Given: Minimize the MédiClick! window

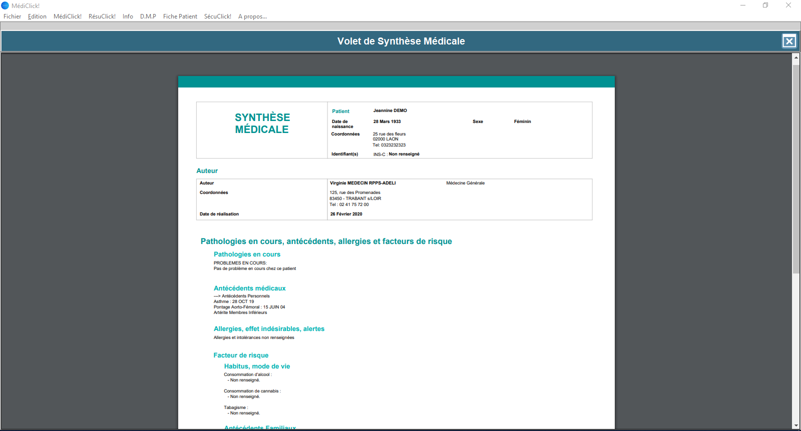Looking at the screenshot, I should (x=743, y=5).
